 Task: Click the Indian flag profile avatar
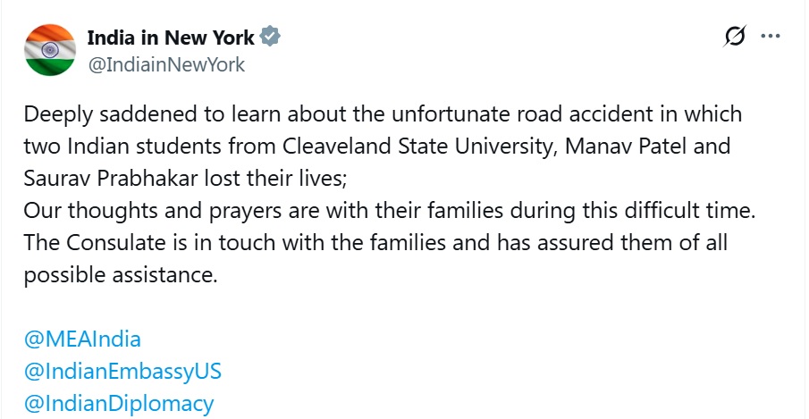click(x=48, y=51)
